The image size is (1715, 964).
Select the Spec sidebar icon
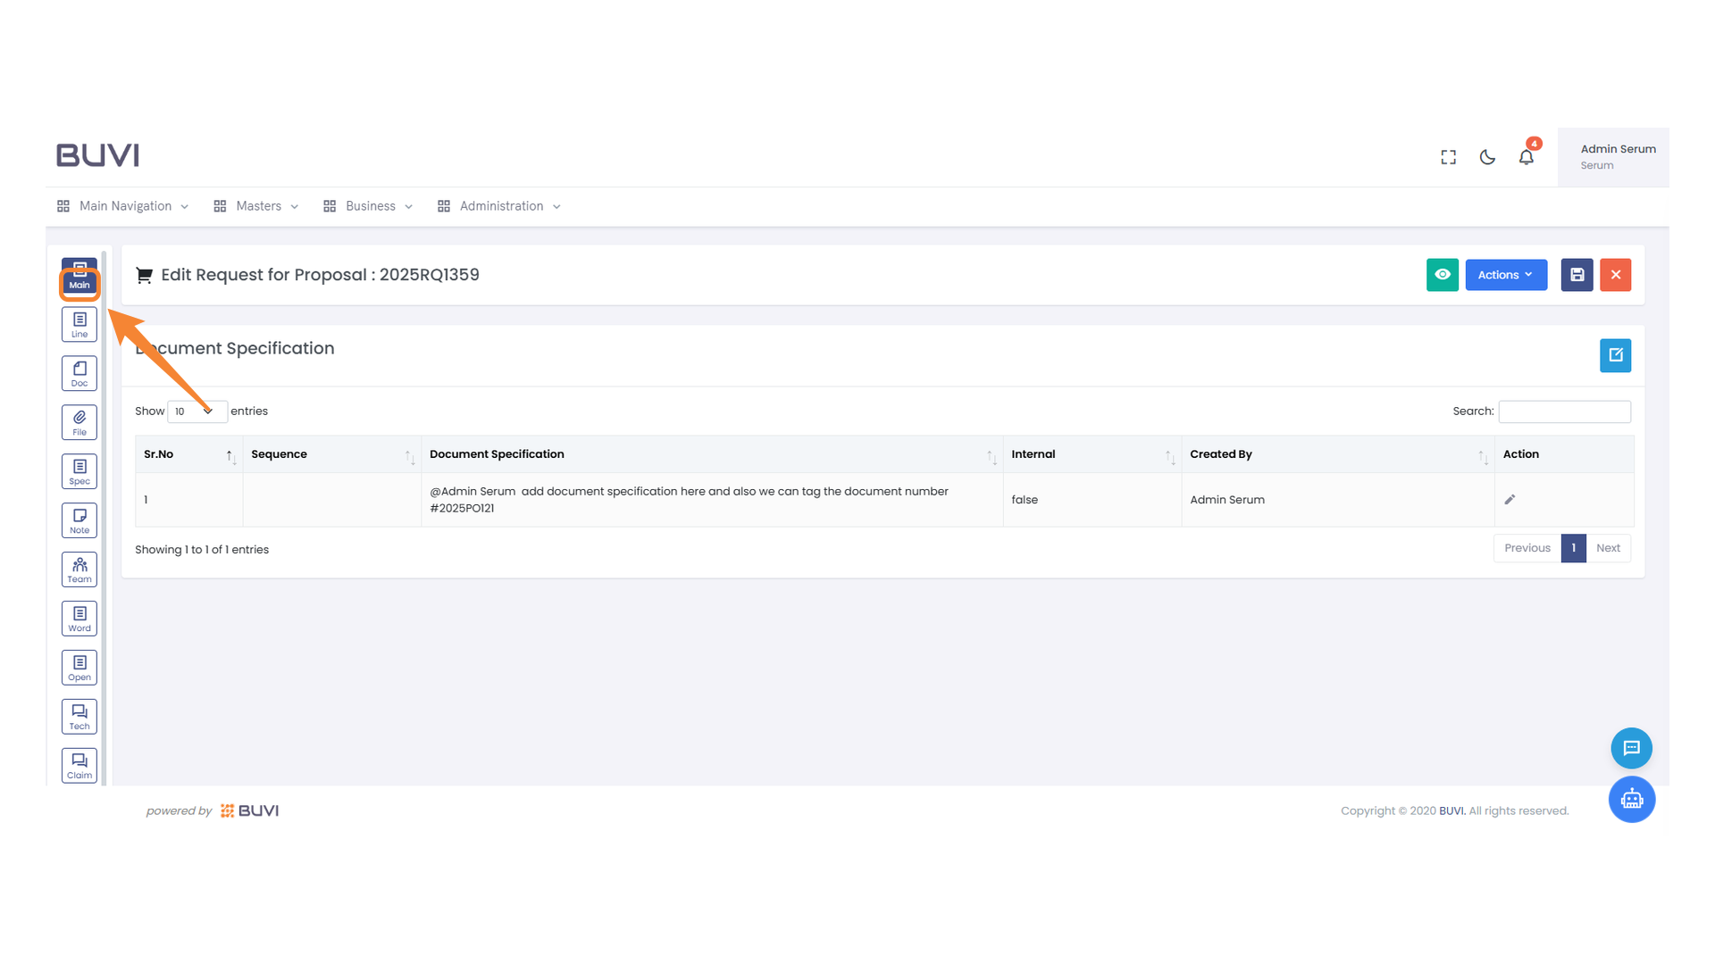click(x=79, y=472)
